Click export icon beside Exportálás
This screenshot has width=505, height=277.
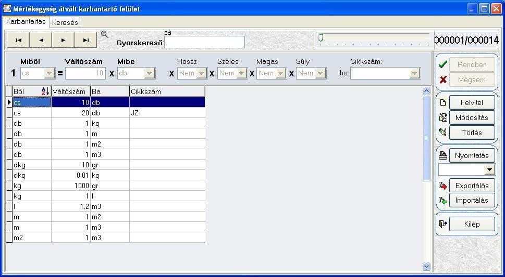(443, 186)
